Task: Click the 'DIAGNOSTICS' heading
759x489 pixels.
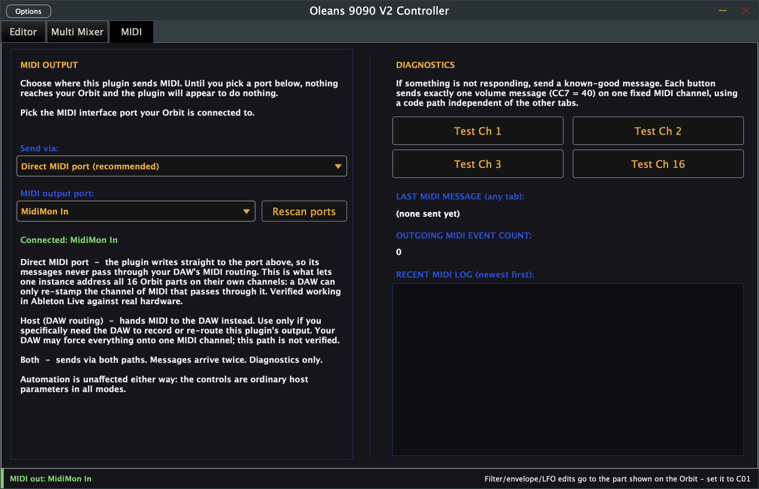Action: [x=425, y=65]
